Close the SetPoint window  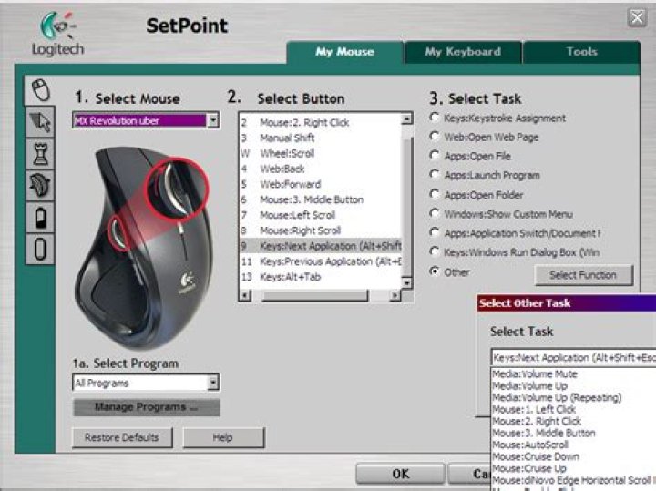point(637,18)
